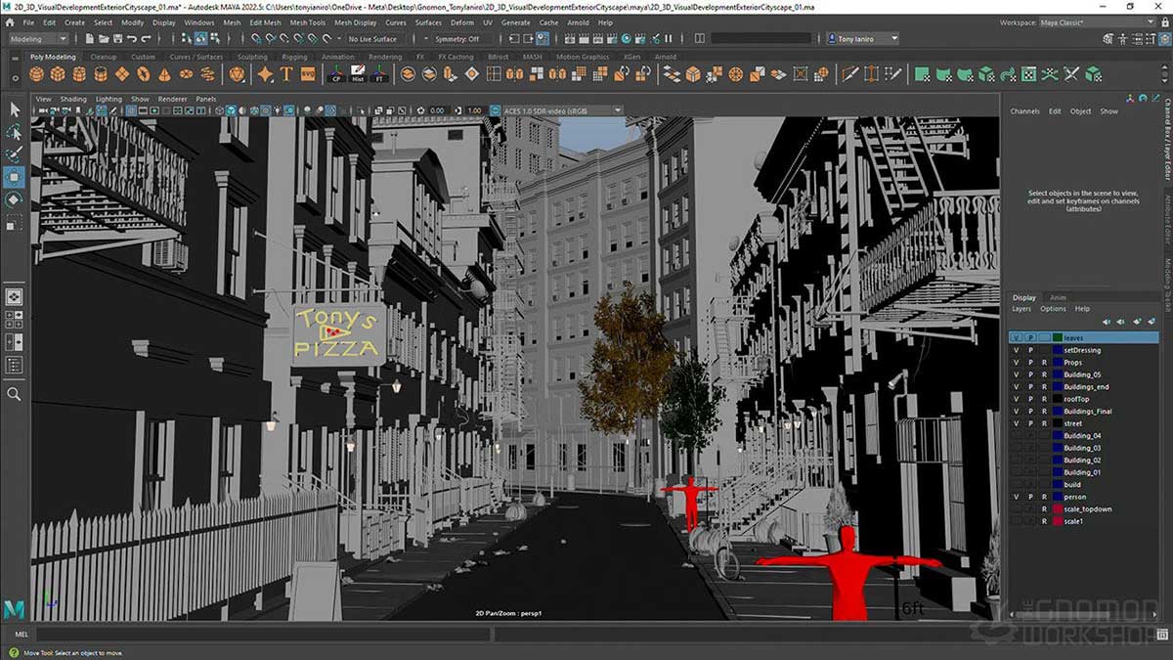Click the SVG creation icon on the shelf
Viewport: 1173px width, 660px height.
pyautogui.click(x=309, y=73)
